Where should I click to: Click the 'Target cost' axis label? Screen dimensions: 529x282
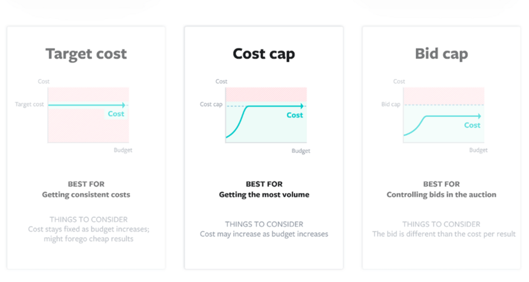pos(29,104)
